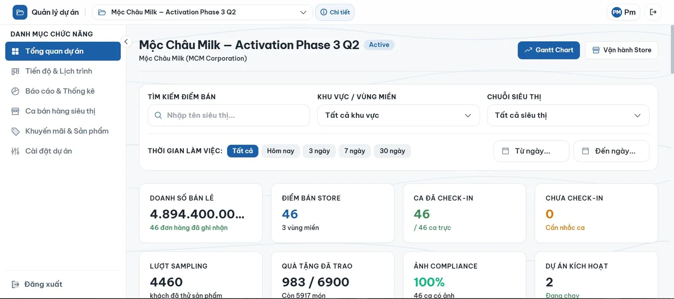Image resolution: width=674 pixels, height=299 pixels.
Task: Open the PM user profile
Action: [x=623, y=12]
